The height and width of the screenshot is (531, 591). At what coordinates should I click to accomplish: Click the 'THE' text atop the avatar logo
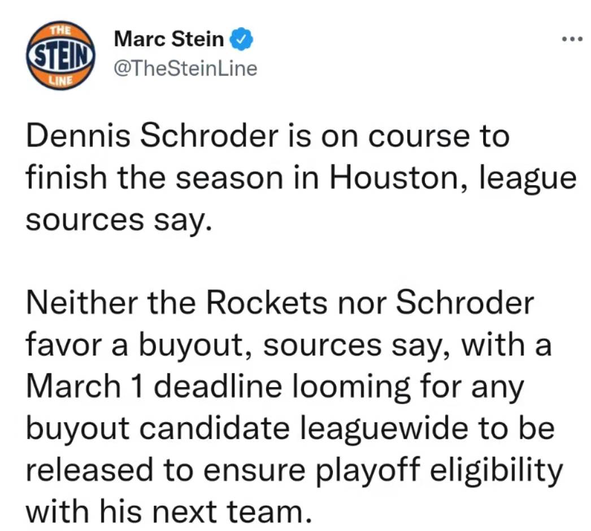pyautogui.click(x=60, y=30)
